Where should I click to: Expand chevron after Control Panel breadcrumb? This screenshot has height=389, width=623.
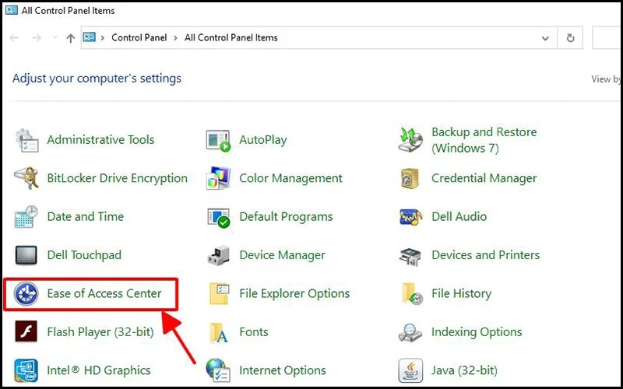click(175, 37)
